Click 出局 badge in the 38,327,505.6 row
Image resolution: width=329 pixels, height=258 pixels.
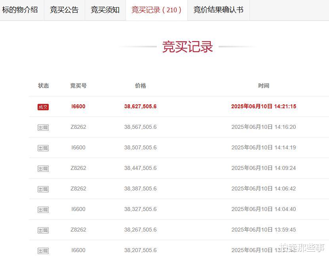click(43, 210)
